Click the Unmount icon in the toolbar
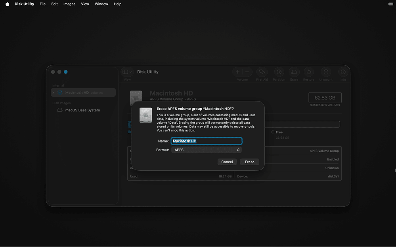This screenshot has height=247, width=396. tap(325, 72)
